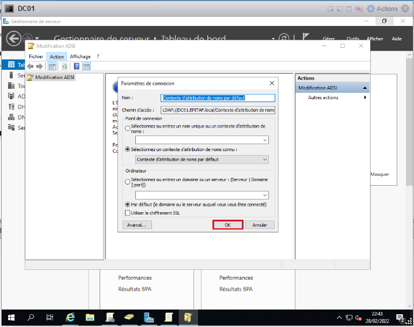Enable the 'Utiliser le chiffrement SSL' checkbox

pos(128,213)
